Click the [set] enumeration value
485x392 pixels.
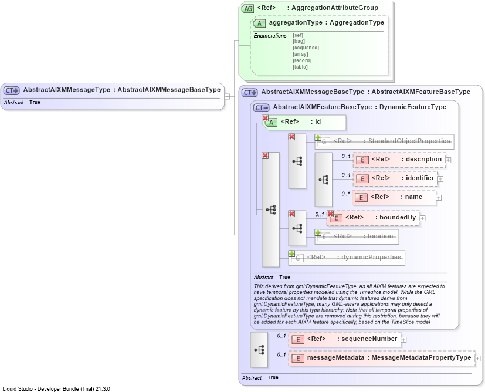(298, 35)
